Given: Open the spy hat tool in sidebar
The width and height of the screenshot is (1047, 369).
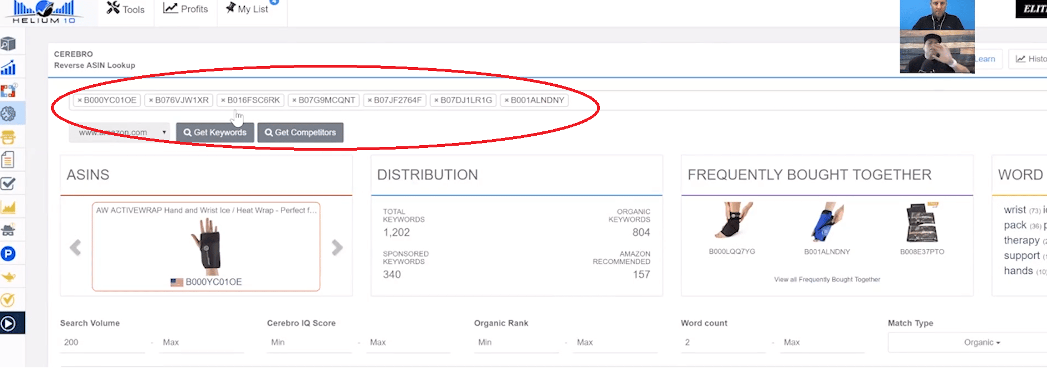Looking at the screenshot, I should pyautogui.click(x=8, y=230).
